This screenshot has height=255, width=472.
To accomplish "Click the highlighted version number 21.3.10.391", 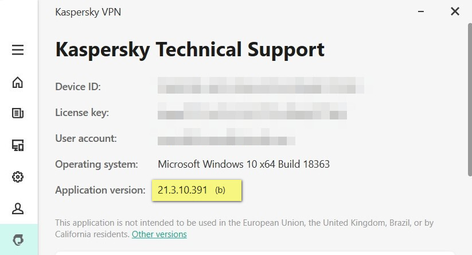I will tap(182, 191).
